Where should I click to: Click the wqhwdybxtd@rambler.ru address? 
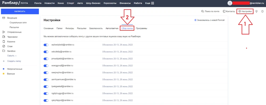[63, 45]
